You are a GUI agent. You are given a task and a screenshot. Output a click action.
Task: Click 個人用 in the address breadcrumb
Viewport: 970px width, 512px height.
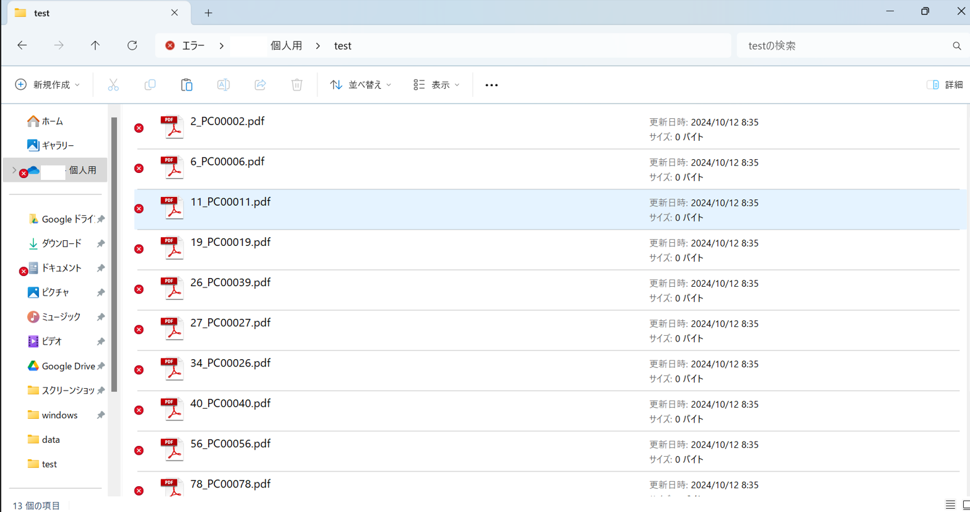[286, 46]
